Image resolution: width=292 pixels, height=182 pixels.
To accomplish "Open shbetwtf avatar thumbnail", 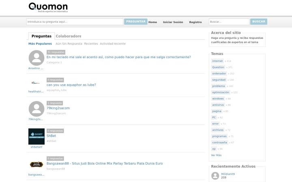I will (36, 136).
